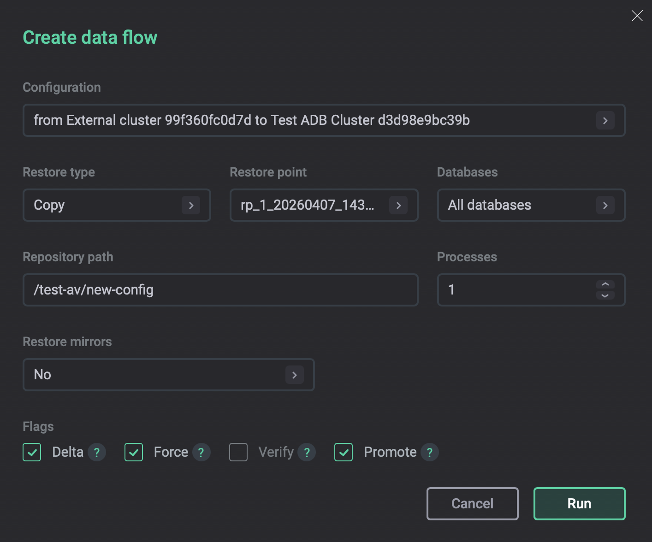Disable the Force flag checkbox
The image size is (652, 542).
(x=134, y=452)
